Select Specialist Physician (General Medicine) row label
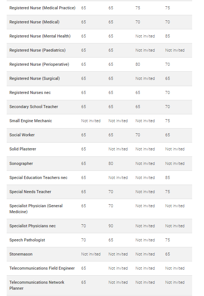The height and width of the screenshot is (296, 204). tap(36, 209)
